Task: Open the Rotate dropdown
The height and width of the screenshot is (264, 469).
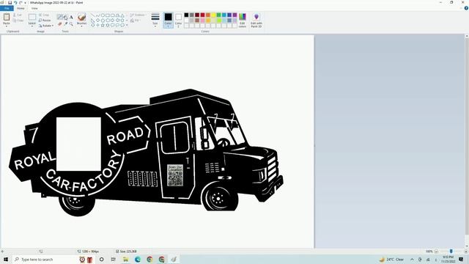Action: point(46,26)
